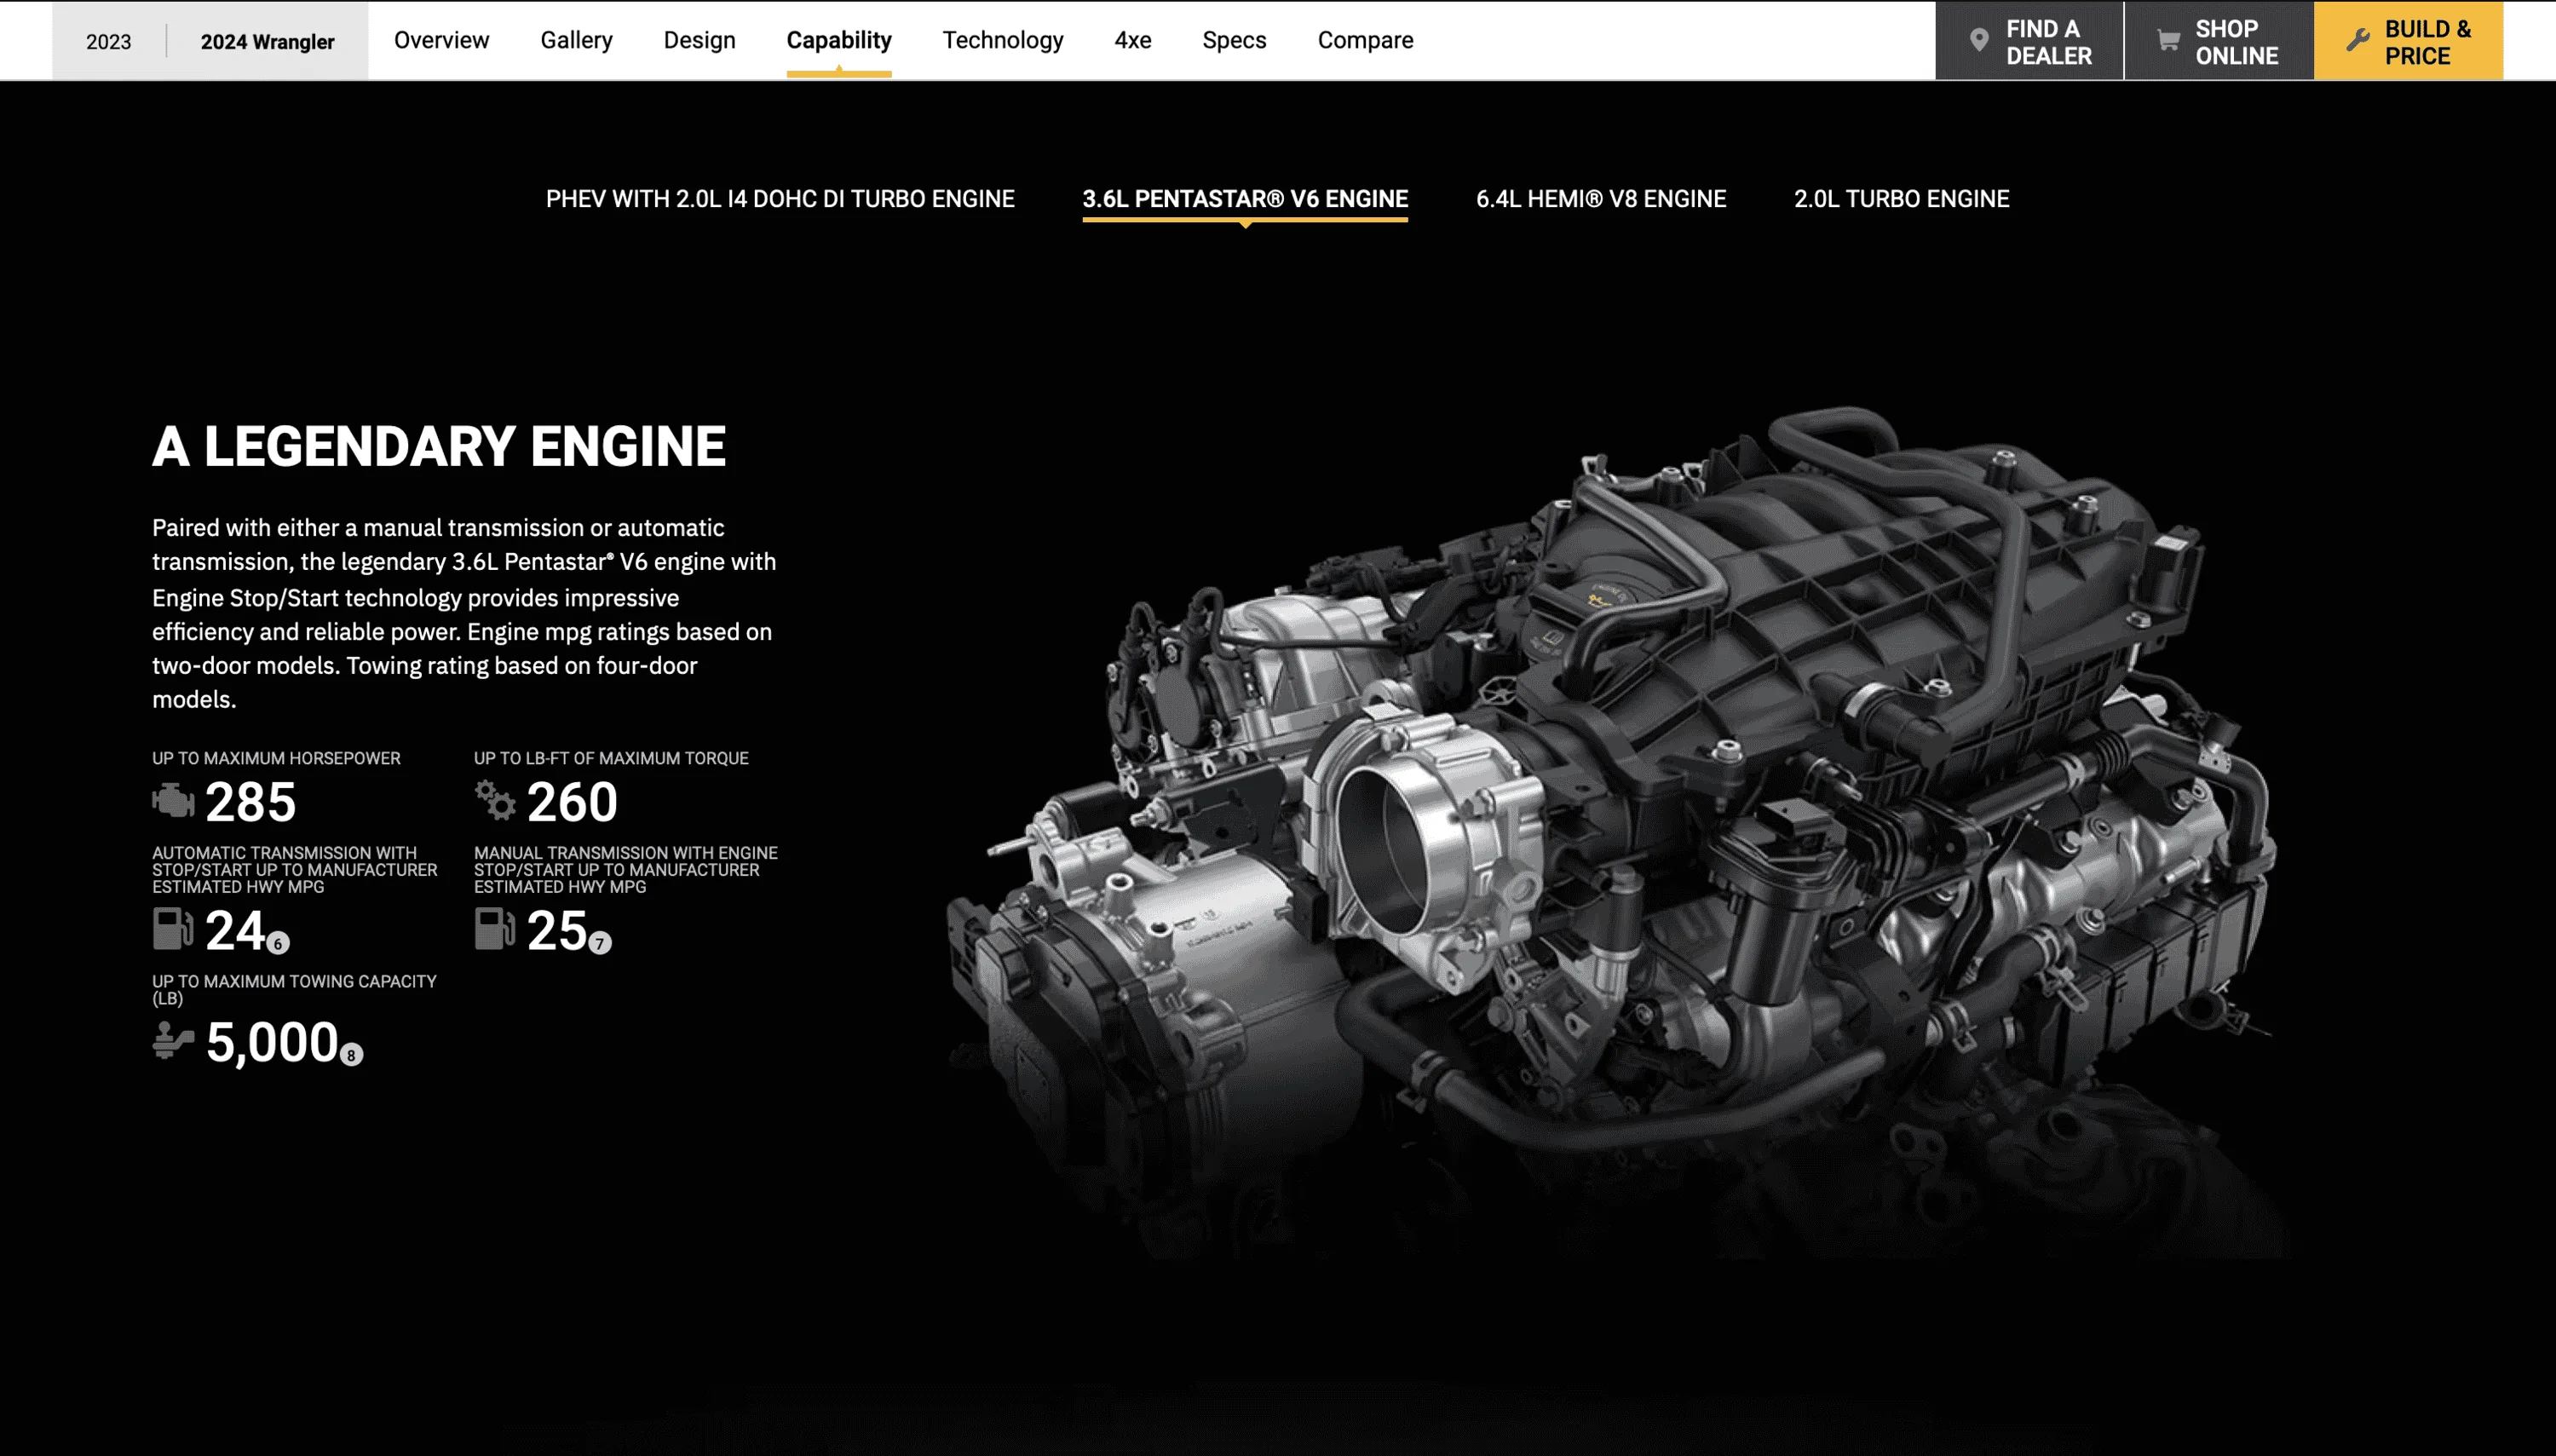2556x1456 pixels.
Task: Click the 5,000 towing capacity value
Action: (272, 1042)
